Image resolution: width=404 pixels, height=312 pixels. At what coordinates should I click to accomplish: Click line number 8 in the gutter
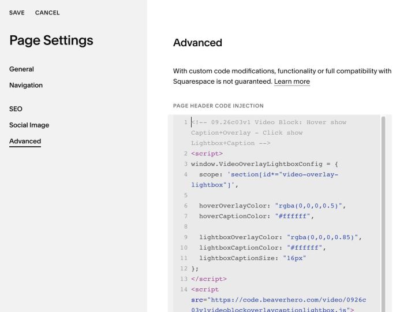click(186, 226)
